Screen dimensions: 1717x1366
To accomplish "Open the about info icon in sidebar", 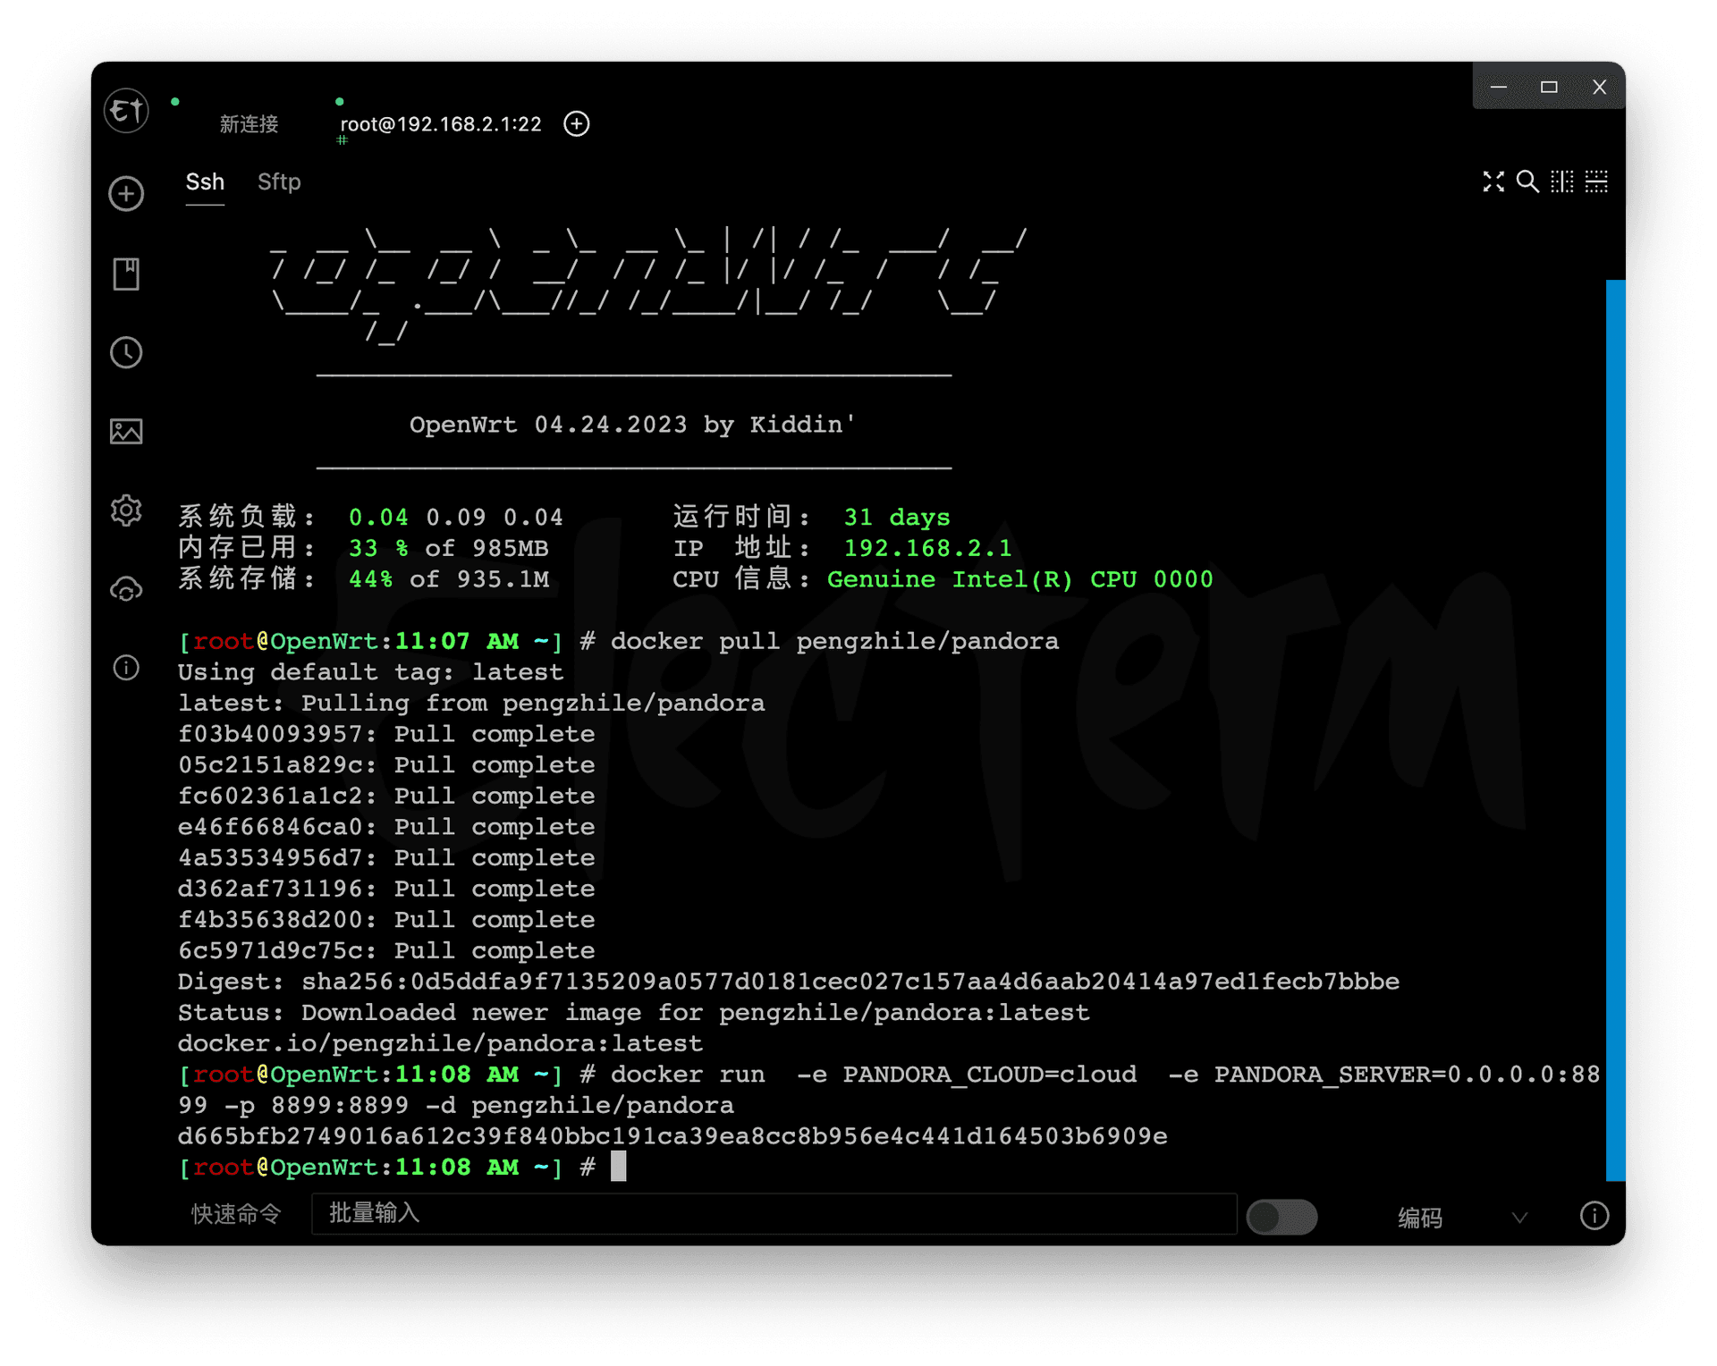I will tap(126, 668).
